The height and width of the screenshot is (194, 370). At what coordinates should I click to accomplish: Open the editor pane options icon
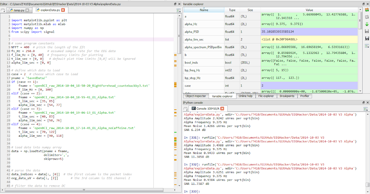[178, 10]
